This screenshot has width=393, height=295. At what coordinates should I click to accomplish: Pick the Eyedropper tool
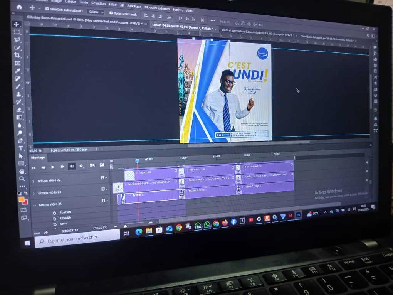click(18, 71)
